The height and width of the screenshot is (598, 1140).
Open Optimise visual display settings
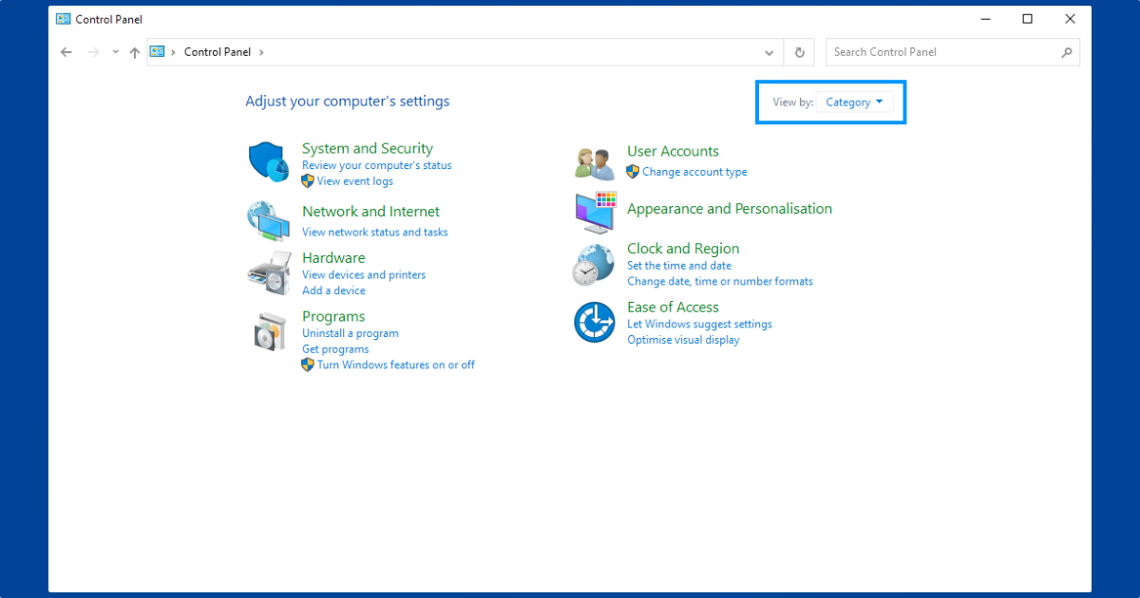(683, 340)
